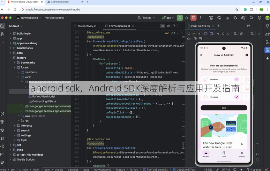Image resolution: width=270 pixels, height=171 pixels.
Task: Bookmark the Google Pixel Watch article
Action: point(242,144)
